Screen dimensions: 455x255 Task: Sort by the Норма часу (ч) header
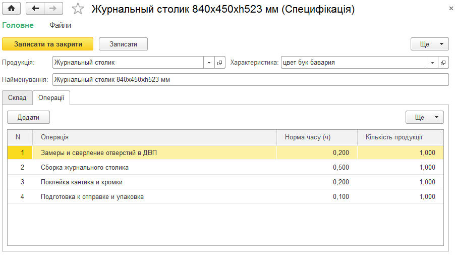(x=317, y=137)
